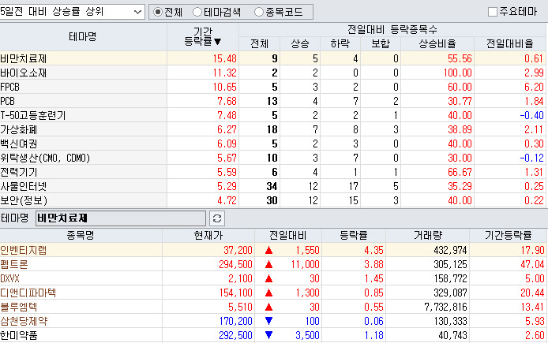The height and width of the screenshot is (343, 548).
Task: Select the 백신여권 theme row
Action: point(272,144)
